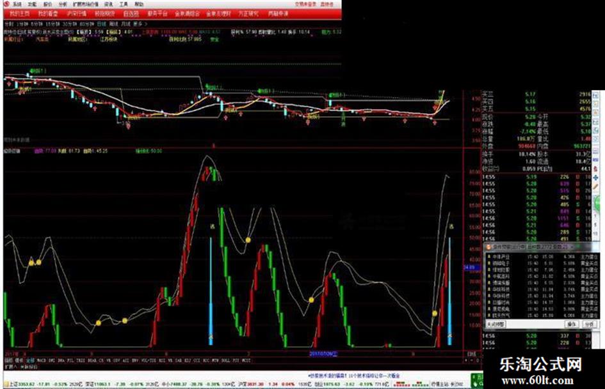
Task: Expand 更多 period options
Action: [140, 24]
